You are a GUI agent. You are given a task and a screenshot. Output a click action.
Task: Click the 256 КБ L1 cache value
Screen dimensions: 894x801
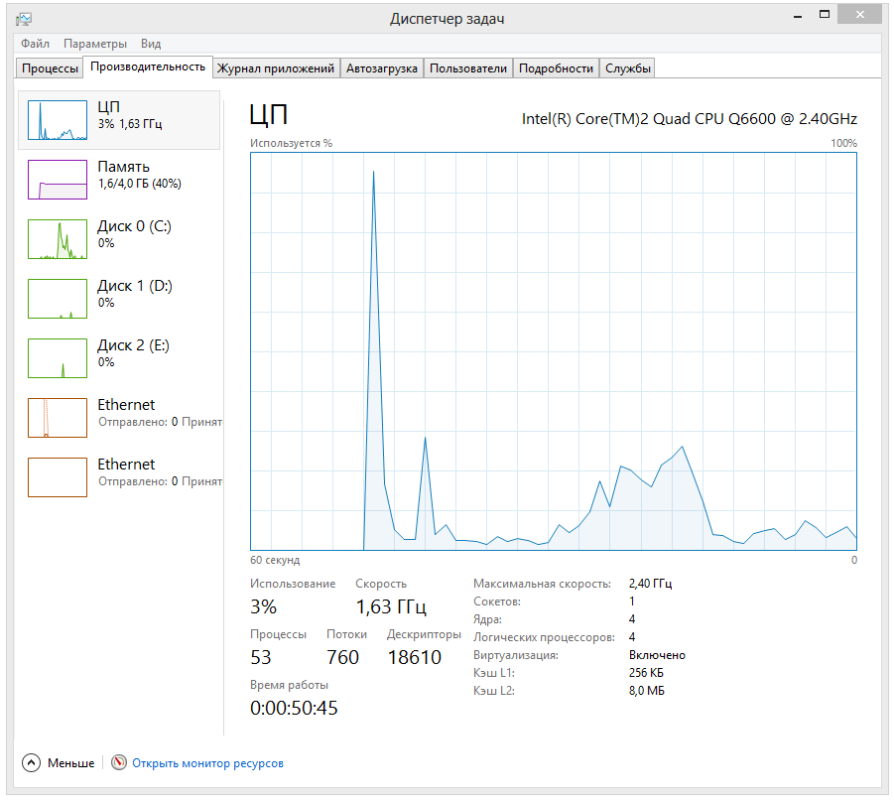[646, 673]
